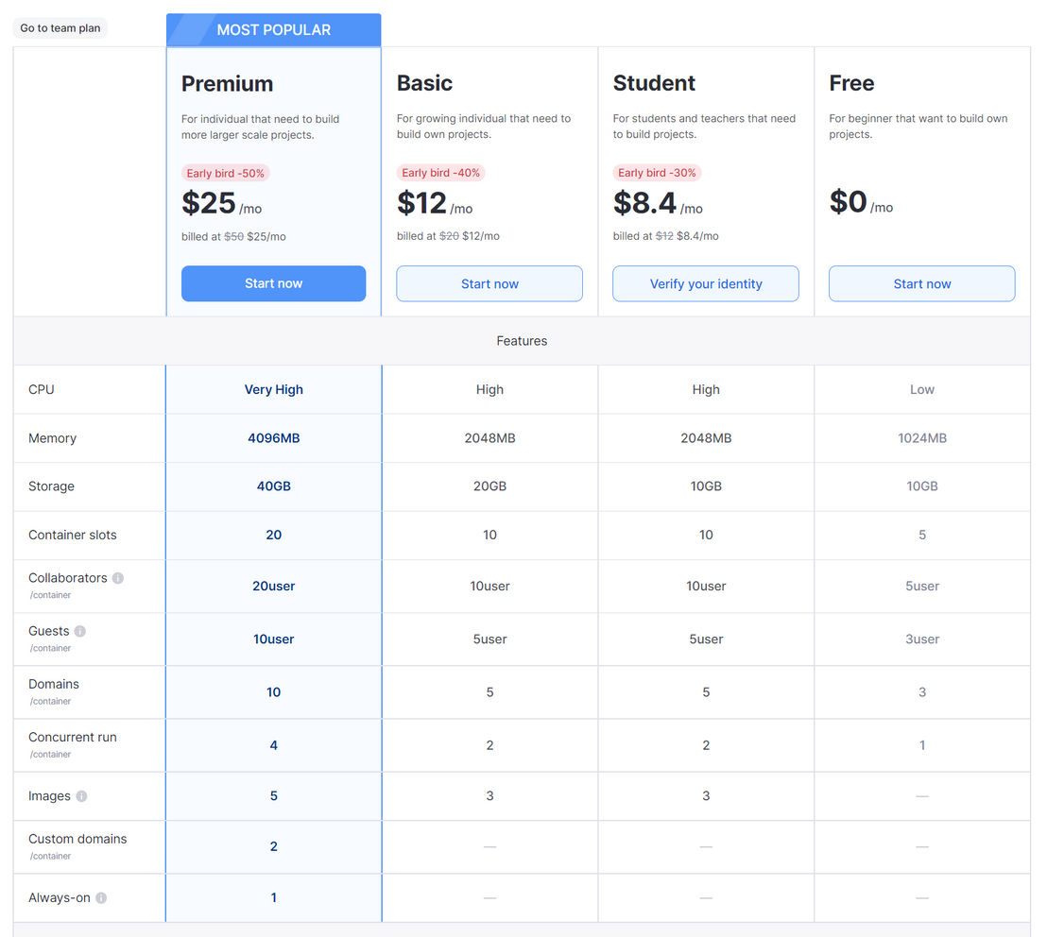Click the Free plan 3user guests value
1047x937 pixels.
pyautogui.click(x=922, y=639)
